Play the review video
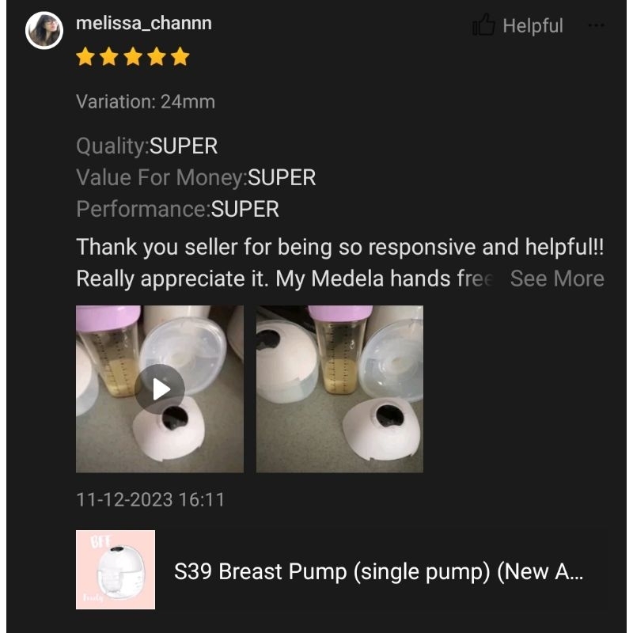Viewport: 633px width, 633px height. [160, 389]
